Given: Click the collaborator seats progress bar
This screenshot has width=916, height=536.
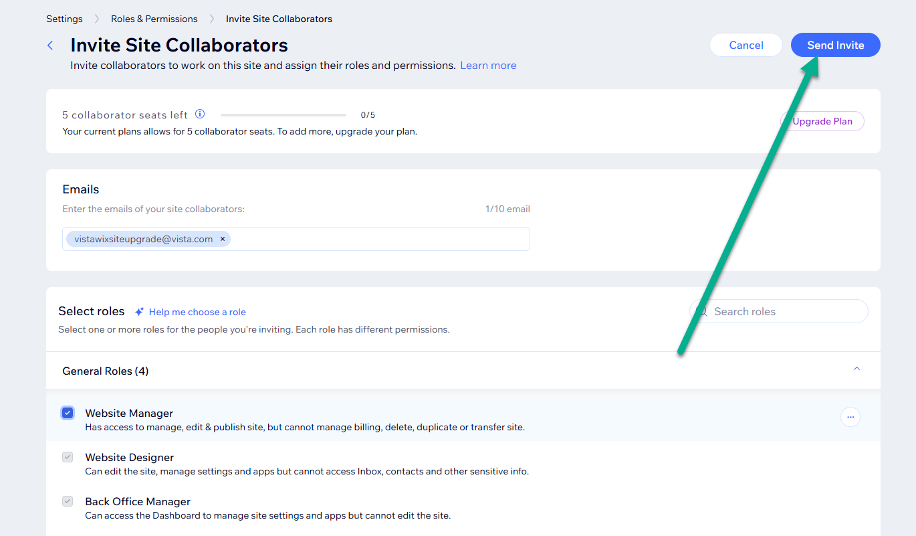Looking at the screenshot, I should click(283, 115).
